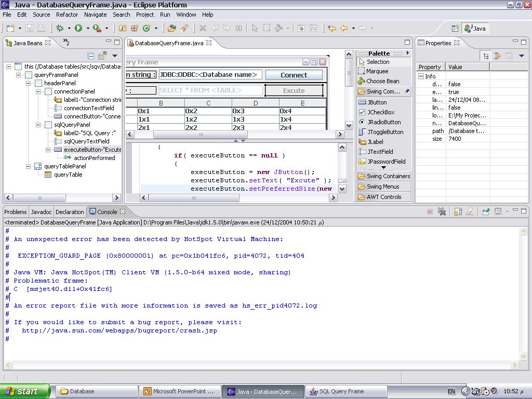
Task: Pin the Swing Components drawer open
Action: [x=407, y=91]
